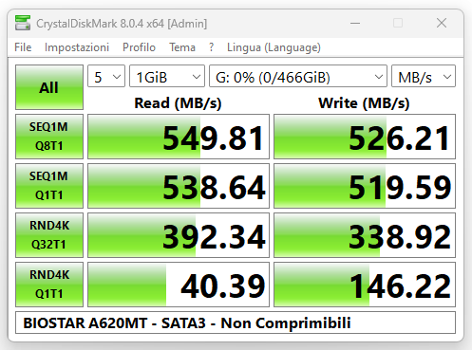Open the Impostazioni menu
Screen dimensions: 472x350
click(x=77, y=47)
